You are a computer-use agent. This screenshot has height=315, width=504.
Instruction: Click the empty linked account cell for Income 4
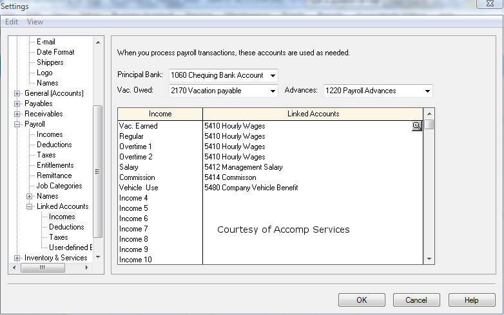tap(313, 198)
